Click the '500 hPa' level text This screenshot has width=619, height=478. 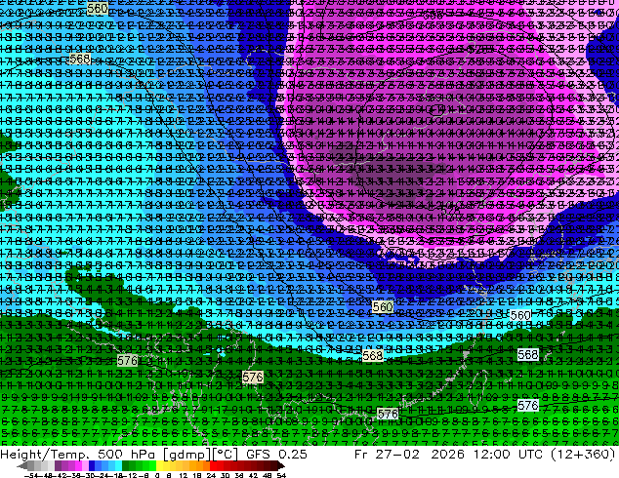click(x=128, y=455)
